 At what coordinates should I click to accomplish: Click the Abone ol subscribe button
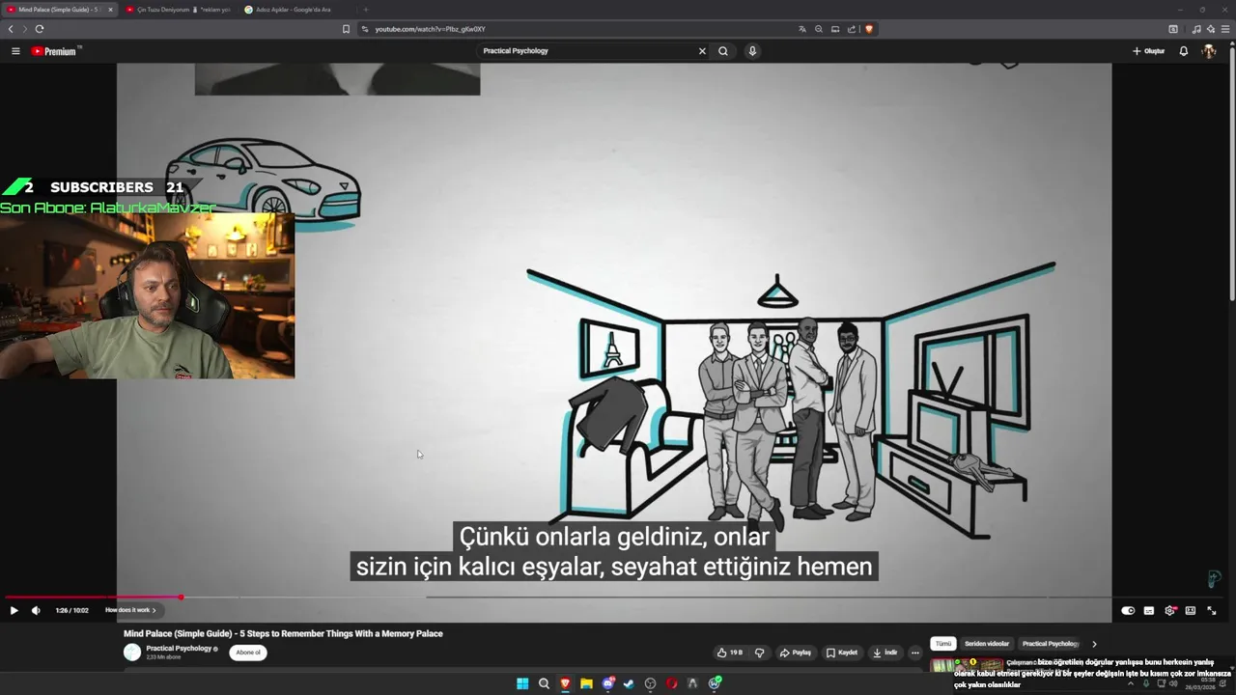point(248,653)
